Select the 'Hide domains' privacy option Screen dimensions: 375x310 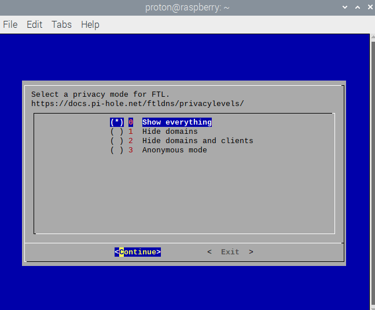154,132
